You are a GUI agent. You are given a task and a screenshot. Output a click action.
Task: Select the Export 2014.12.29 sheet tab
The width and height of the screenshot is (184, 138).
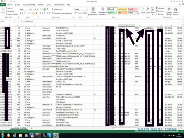(18, 128)
